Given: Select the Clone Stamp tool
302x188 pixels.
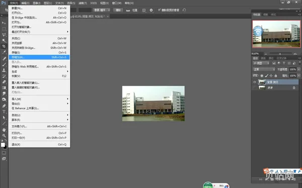Looking at the screenshot, I should (x=4, y=70).
